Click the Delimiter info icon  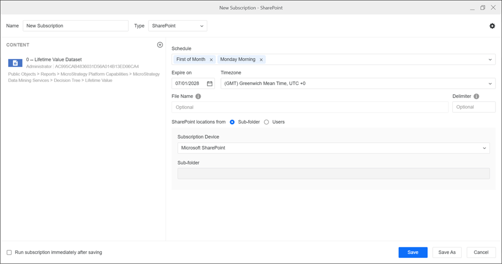point(476,97)
